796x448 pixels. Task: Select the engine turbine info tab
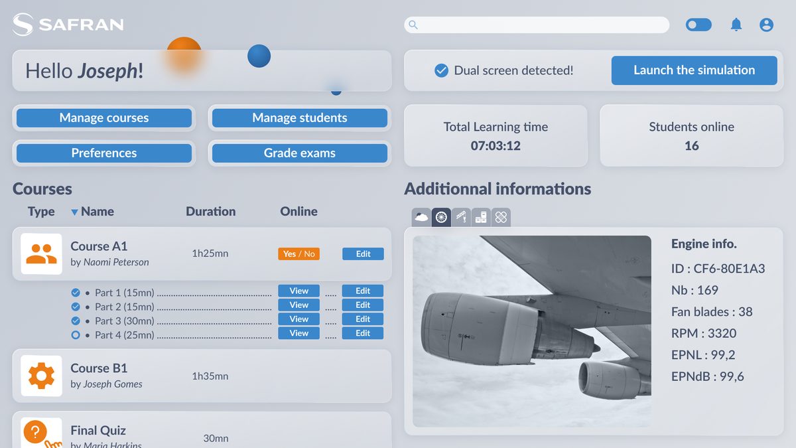[x=441, y=217]
